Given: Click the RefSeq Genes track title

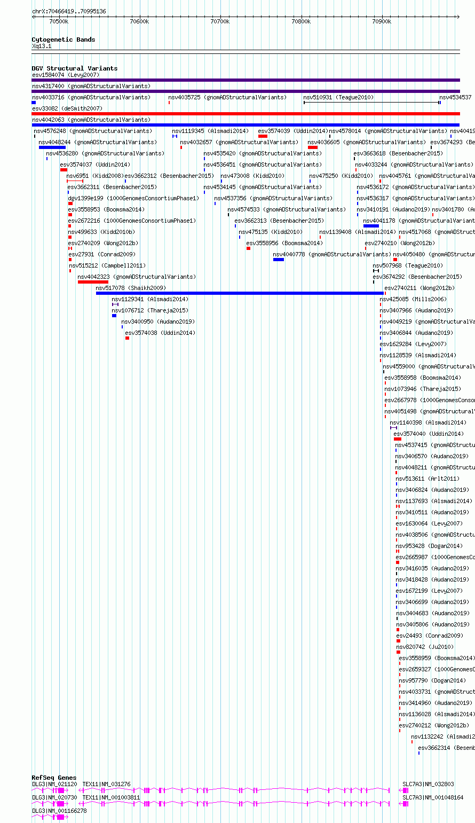Looking at the screenshot, I should coord(54,778).
